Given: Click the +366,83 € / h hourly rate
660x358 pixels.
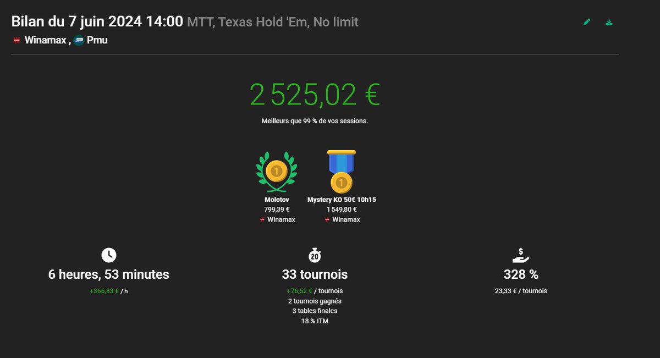Looking at the screenshot, I should (109, 291).
